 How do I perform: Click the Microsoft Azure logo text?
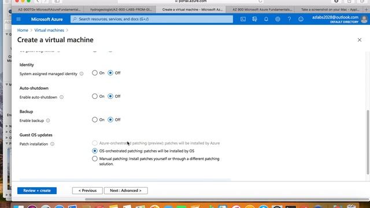click(x=47, y=19)
